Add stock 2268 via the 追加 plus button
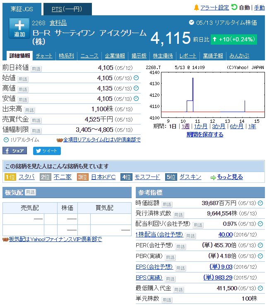267x306 pixels. 19,28
